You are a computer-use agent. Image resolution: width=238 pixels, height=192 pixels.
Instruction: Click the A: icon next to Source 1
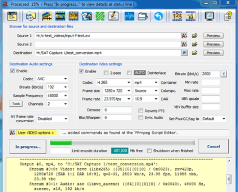[184, 36]
